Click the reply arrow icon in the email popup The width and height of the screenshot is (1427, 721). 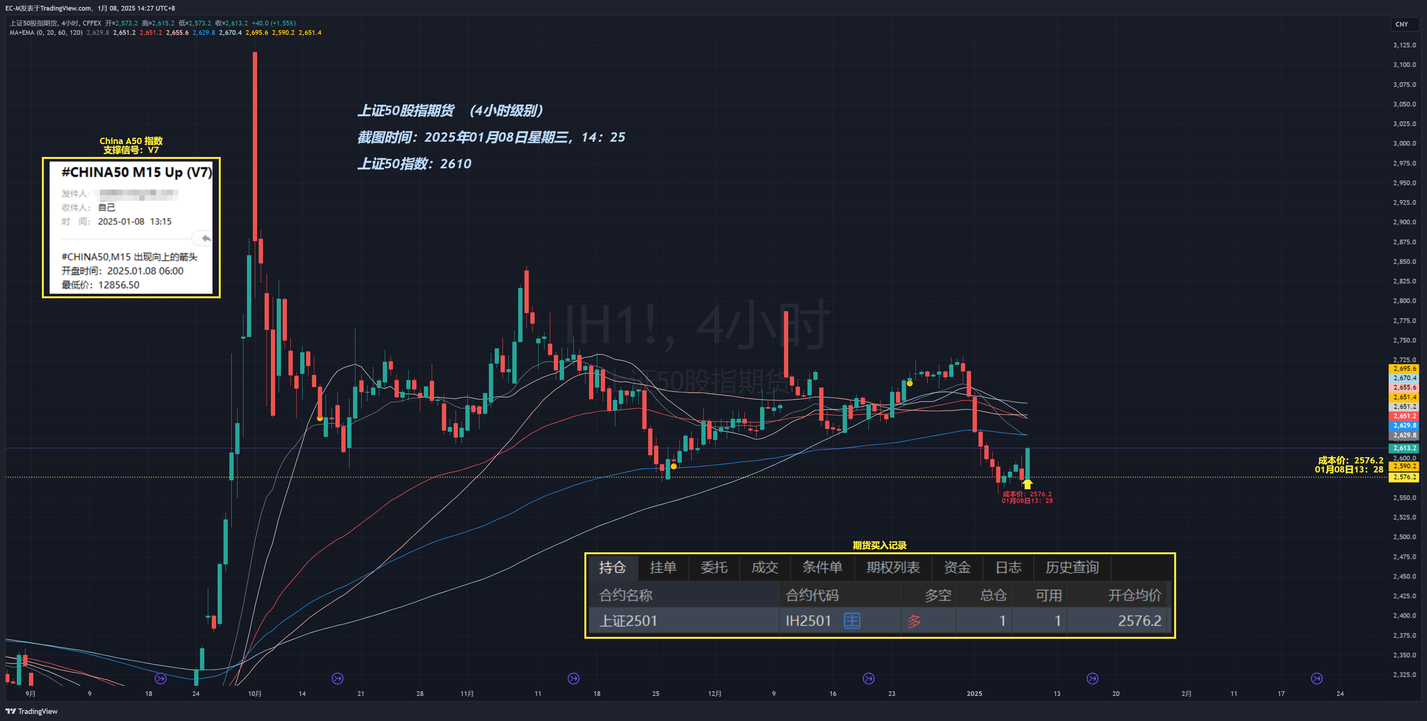[x=205, y=238]
